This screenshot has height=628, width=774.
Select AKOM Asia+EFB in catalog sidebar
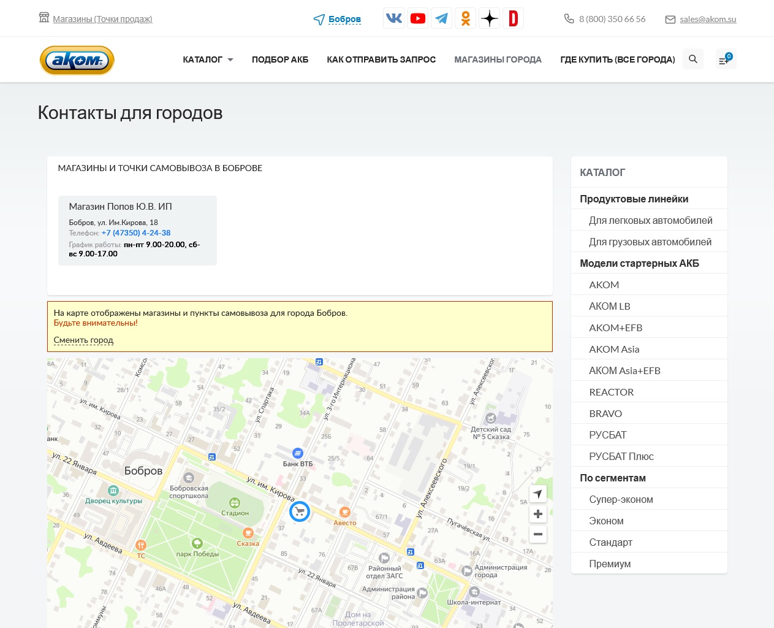[x=624, y=370]
